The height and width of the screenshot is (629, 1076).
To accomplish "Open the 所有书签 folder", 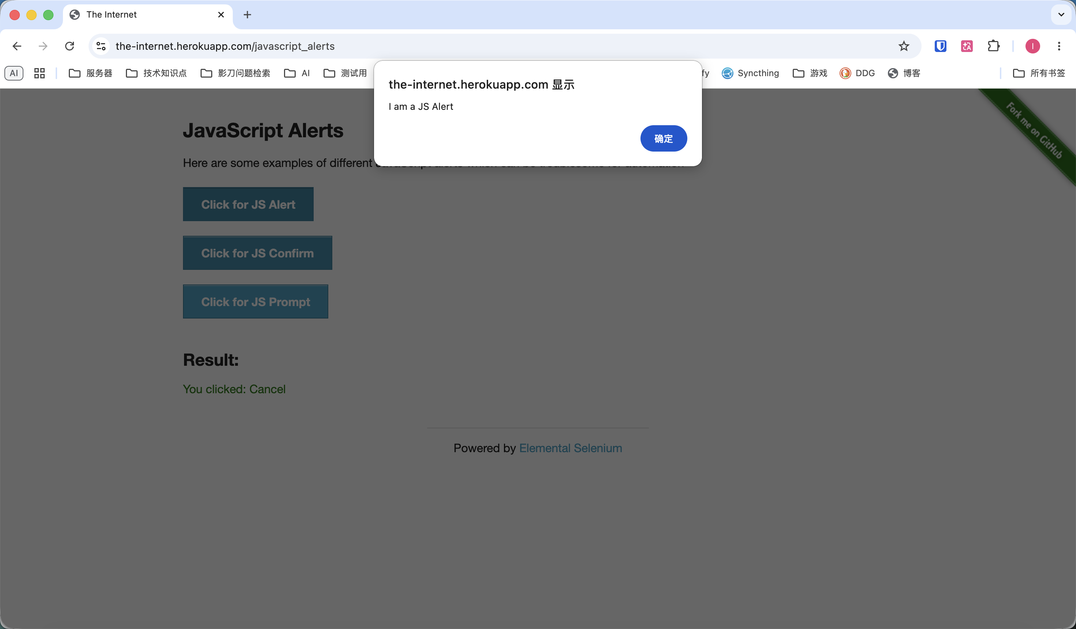I will tap(1039, 73).
